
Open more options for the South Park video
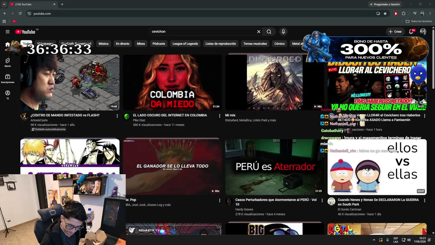tap(424, 201)
